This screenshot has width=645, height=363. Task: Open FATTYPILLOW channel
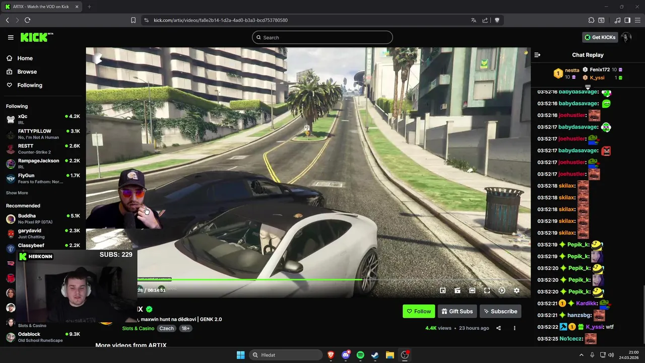point(43,134)
